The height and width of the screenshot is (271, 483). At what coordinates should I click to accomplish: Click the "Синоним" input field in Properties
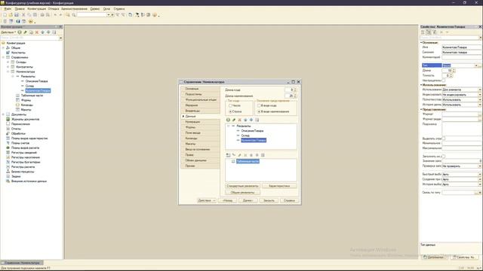(461, 52)
